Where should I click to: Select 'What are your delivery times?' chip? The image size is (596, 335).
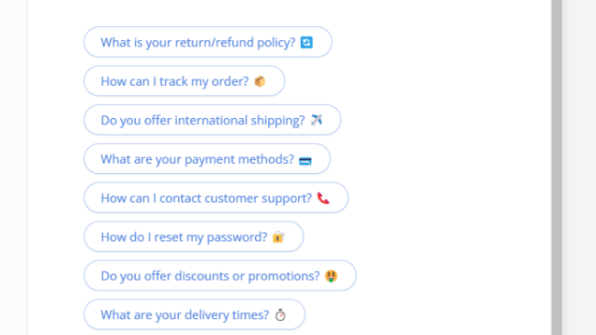195,315
